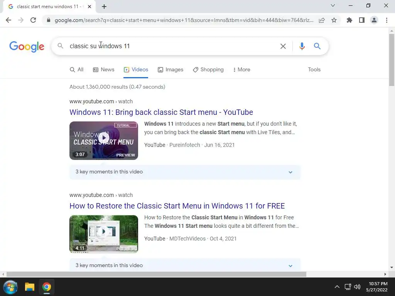Open the Windows Start button

(x=10, y=287)
